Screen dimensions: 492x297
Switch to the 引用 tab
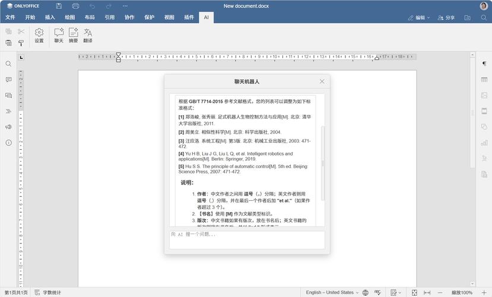(x=110, y=17)
